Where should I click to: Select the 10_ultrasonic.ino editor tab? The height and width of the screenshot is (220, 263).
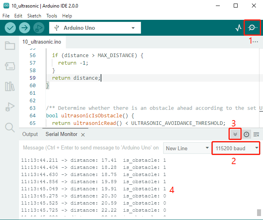tap(42, 42)
